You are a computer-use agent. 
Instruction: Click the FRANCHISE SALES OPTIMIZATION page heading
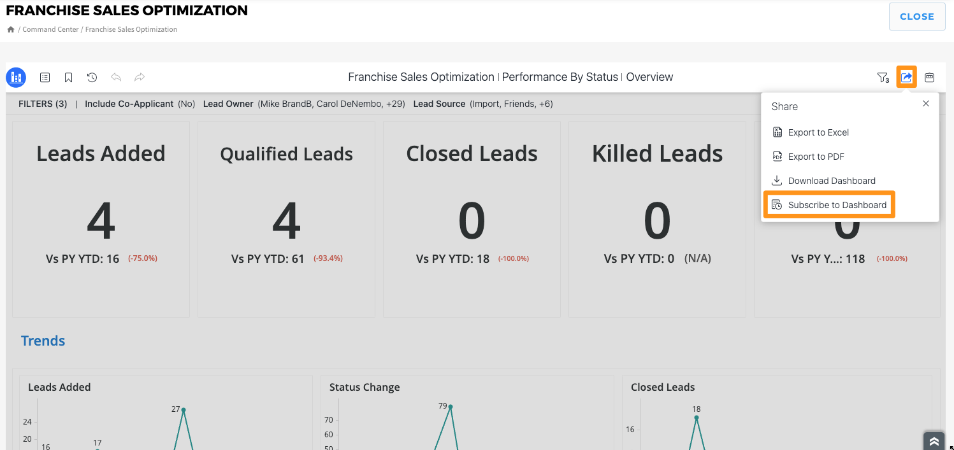tap(127, 11)
